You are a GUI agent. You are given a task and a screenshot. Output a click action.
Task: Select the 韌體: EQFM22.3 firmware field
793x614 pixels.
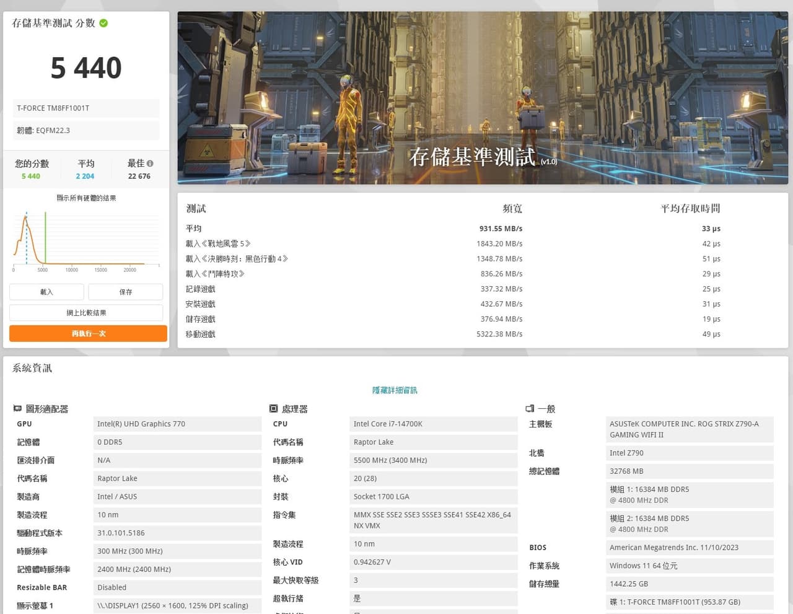[x=86, y=130]
